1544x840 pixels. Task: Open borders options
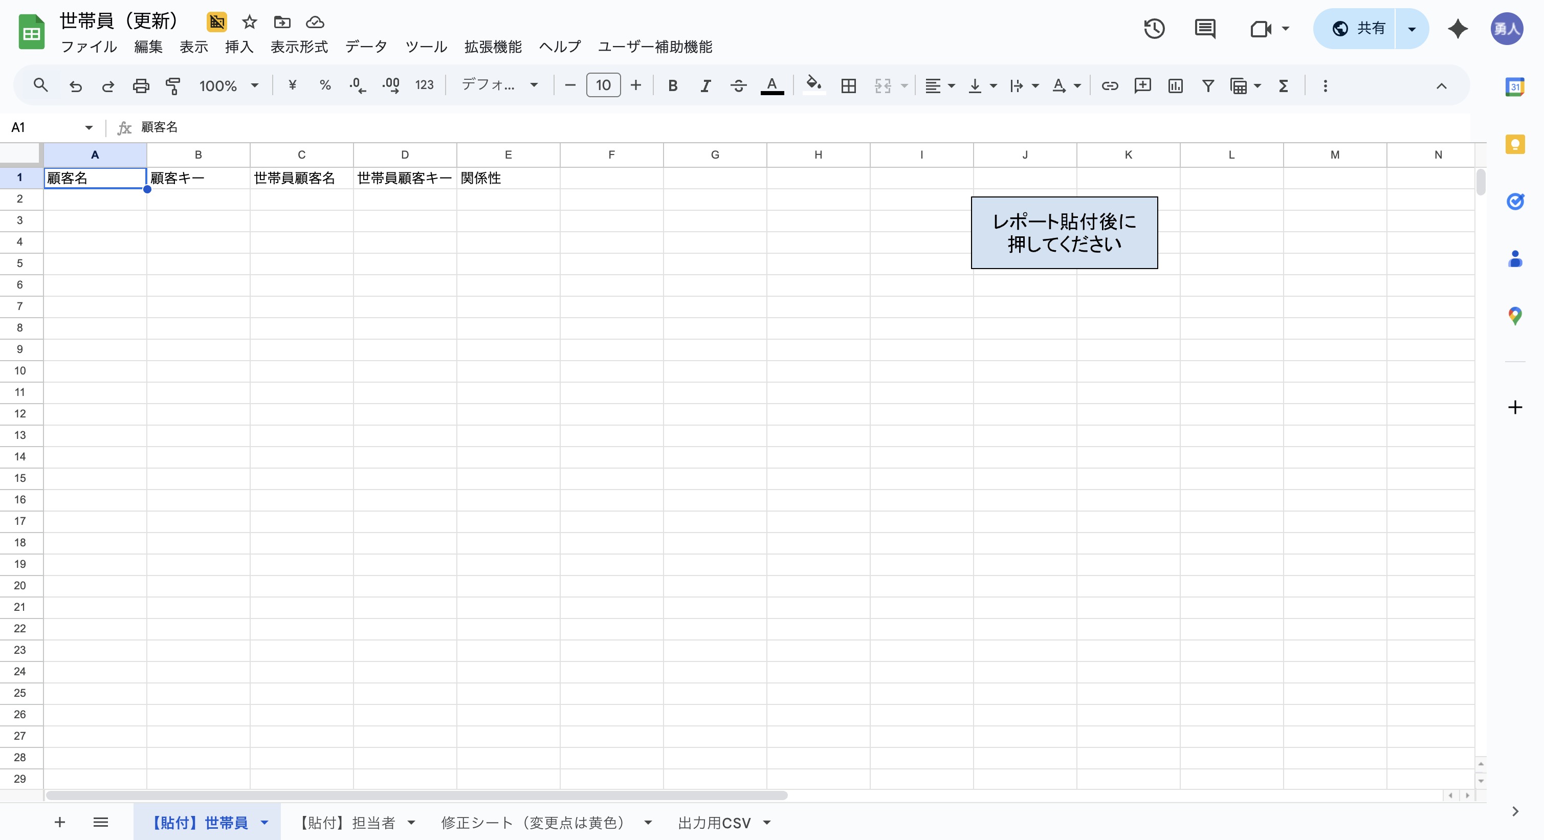(x=848, y=85)
